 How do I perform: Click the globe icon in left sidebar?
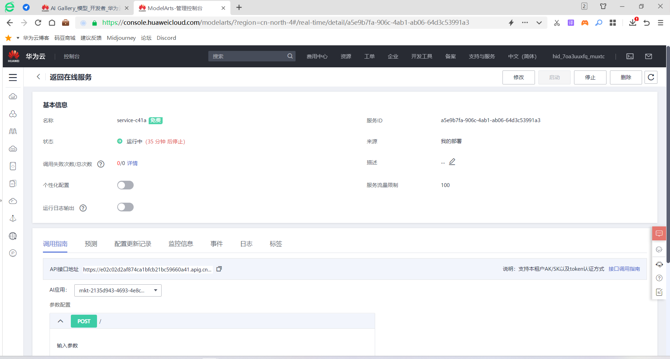13,236
